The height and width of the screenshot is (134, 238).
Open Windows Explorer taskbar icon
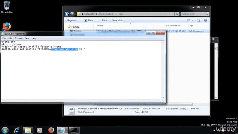tap(28, 130)
